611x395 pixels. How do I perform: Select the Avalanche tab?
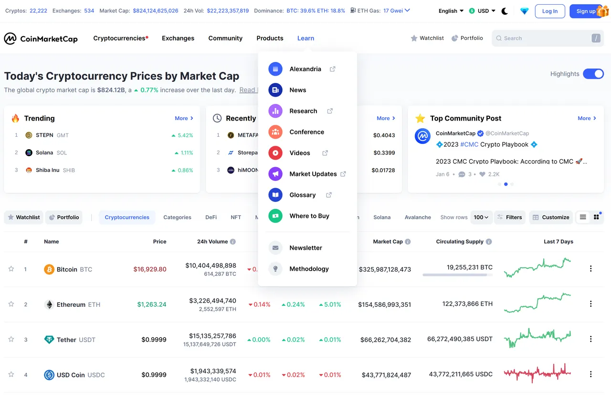pyautogui.click(x=418, y=217)
